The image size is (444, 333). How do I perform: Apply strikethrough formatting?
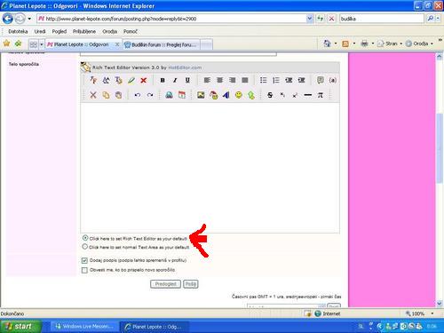pos(270,95)
